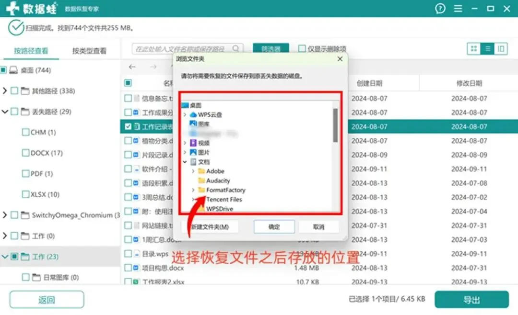Toggle the select-all header checkbox
The height and width of the screenshot is (315, 518).
tap(128, 83)
